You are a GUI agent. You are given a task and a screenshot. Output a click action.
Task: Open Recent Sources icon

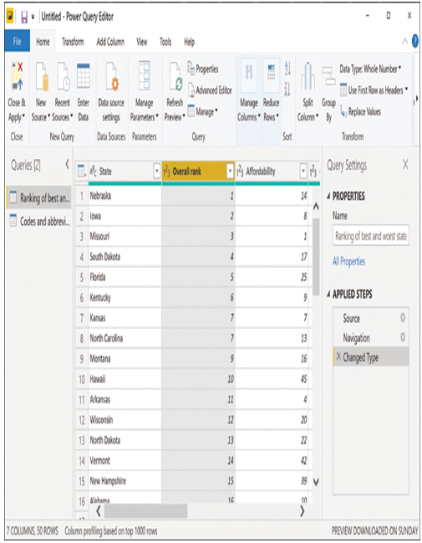(64, 76)
